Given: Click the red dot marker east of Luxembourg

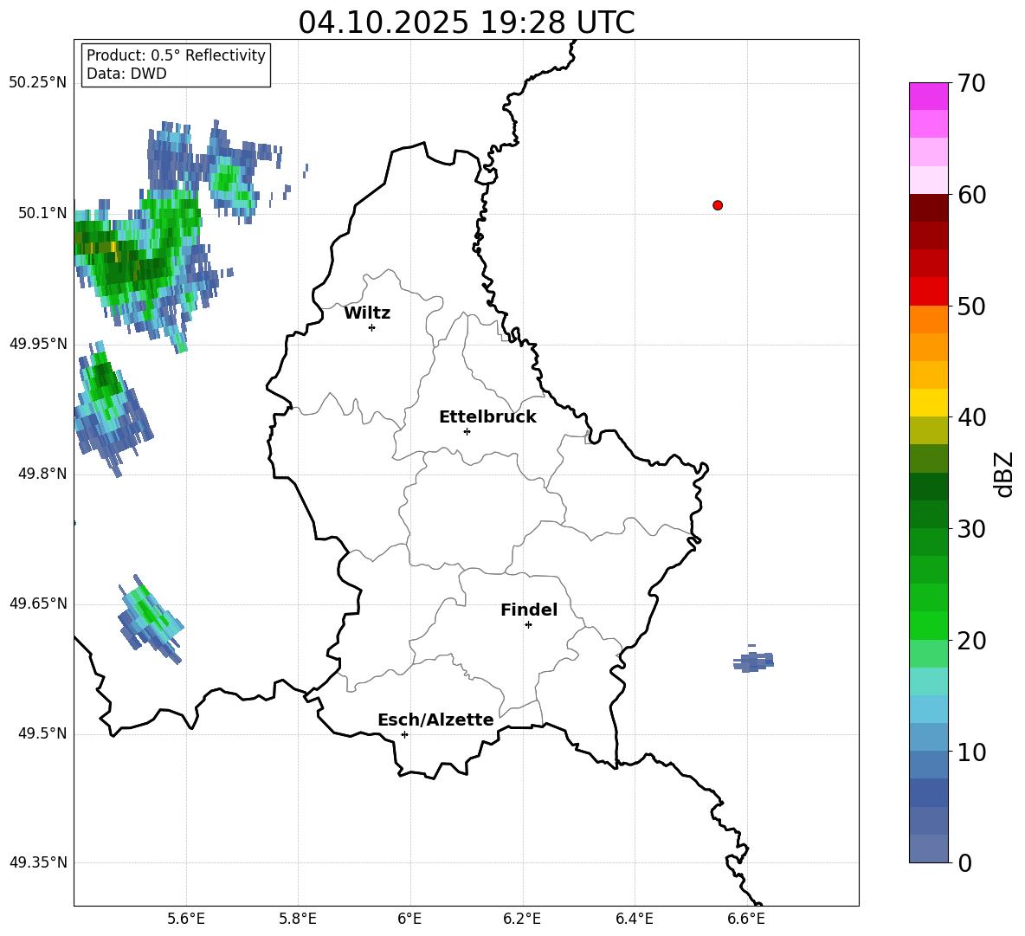Looking at the screenshot, I should pyautogui.click(x=718, y=205).
